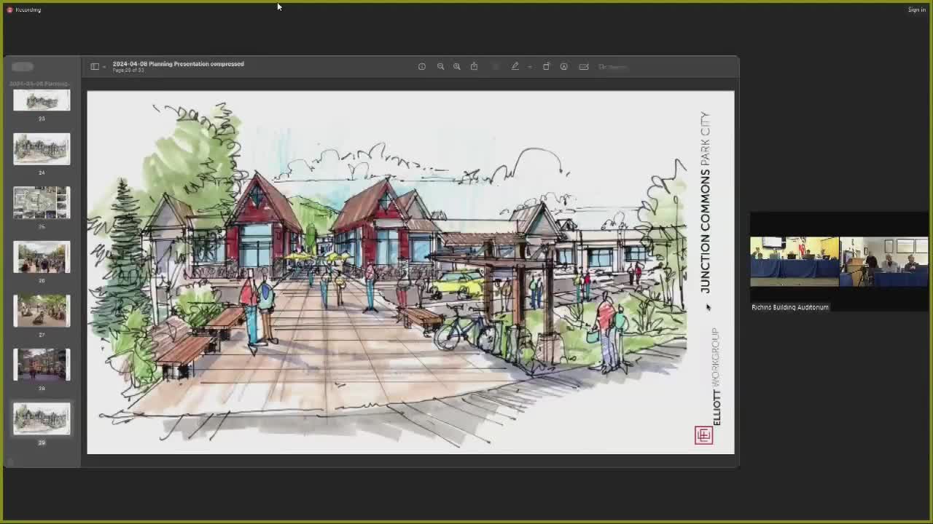
Task: Select the Richins Building Auditorium caption
Action: (790, 306)
